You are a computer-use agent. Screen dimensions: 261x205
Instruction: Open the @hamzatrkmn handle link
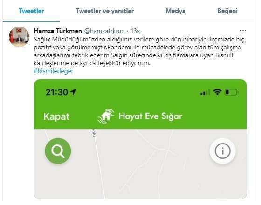click(104, 31)
